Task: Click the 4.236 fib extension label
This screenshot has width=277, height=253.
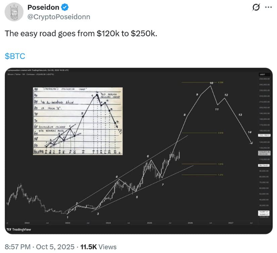Action: pyautogui.click(x=221, y=82)
